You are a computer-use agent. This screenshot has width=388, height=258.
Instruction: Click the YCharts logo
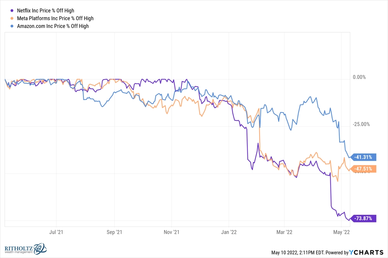[x=366, y=252]
